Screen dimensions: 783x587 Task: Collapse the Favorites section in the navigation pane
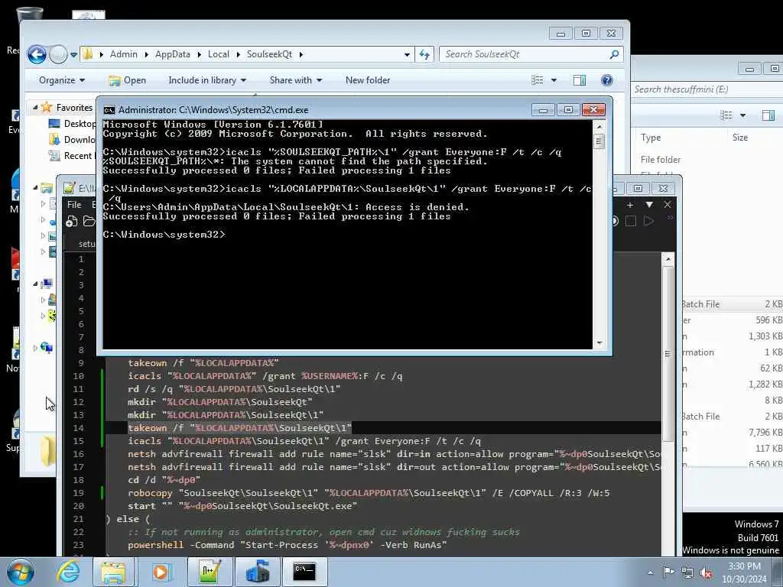pos(35,107)
